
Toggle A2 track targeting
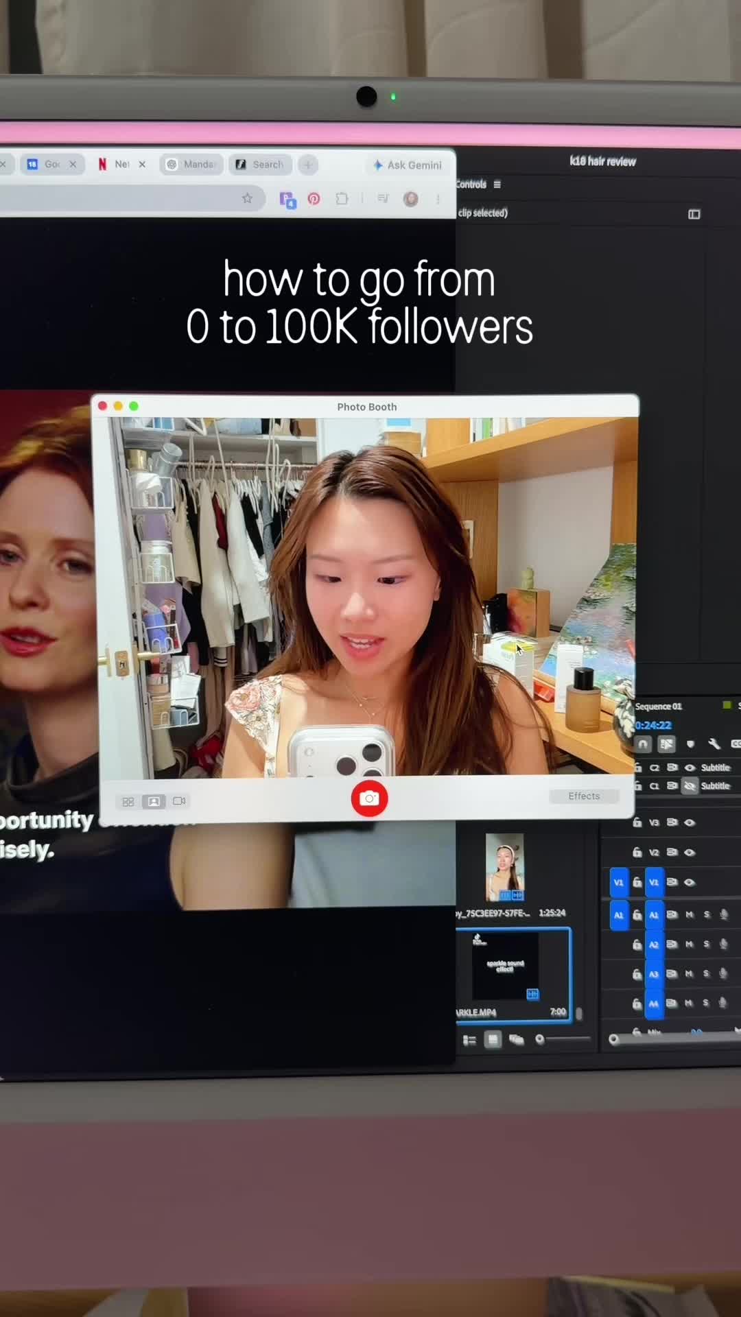click(x=654, y=945)
